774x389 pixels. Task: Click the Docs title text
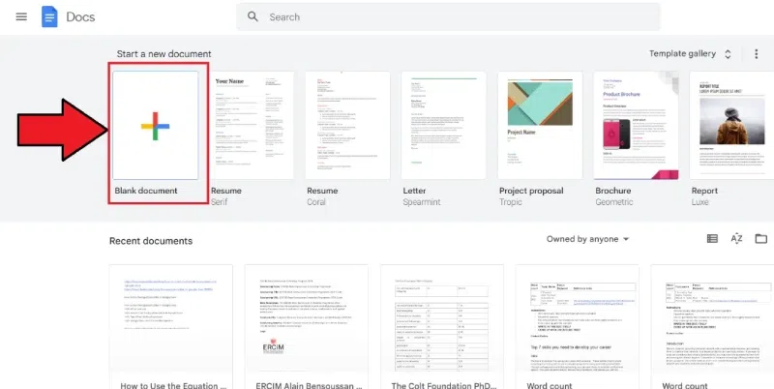(x=80, y=16)
